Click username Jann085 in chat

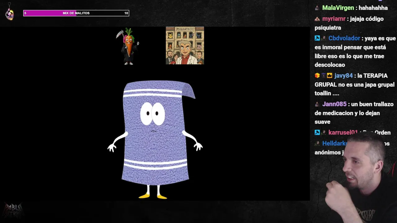pos(334,104)
